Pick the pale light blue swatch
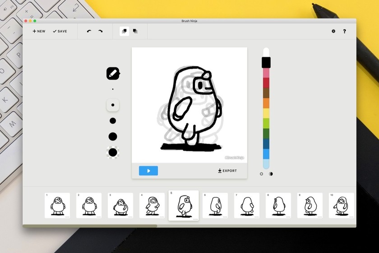 pyautogui.click(x=266, y=164)
